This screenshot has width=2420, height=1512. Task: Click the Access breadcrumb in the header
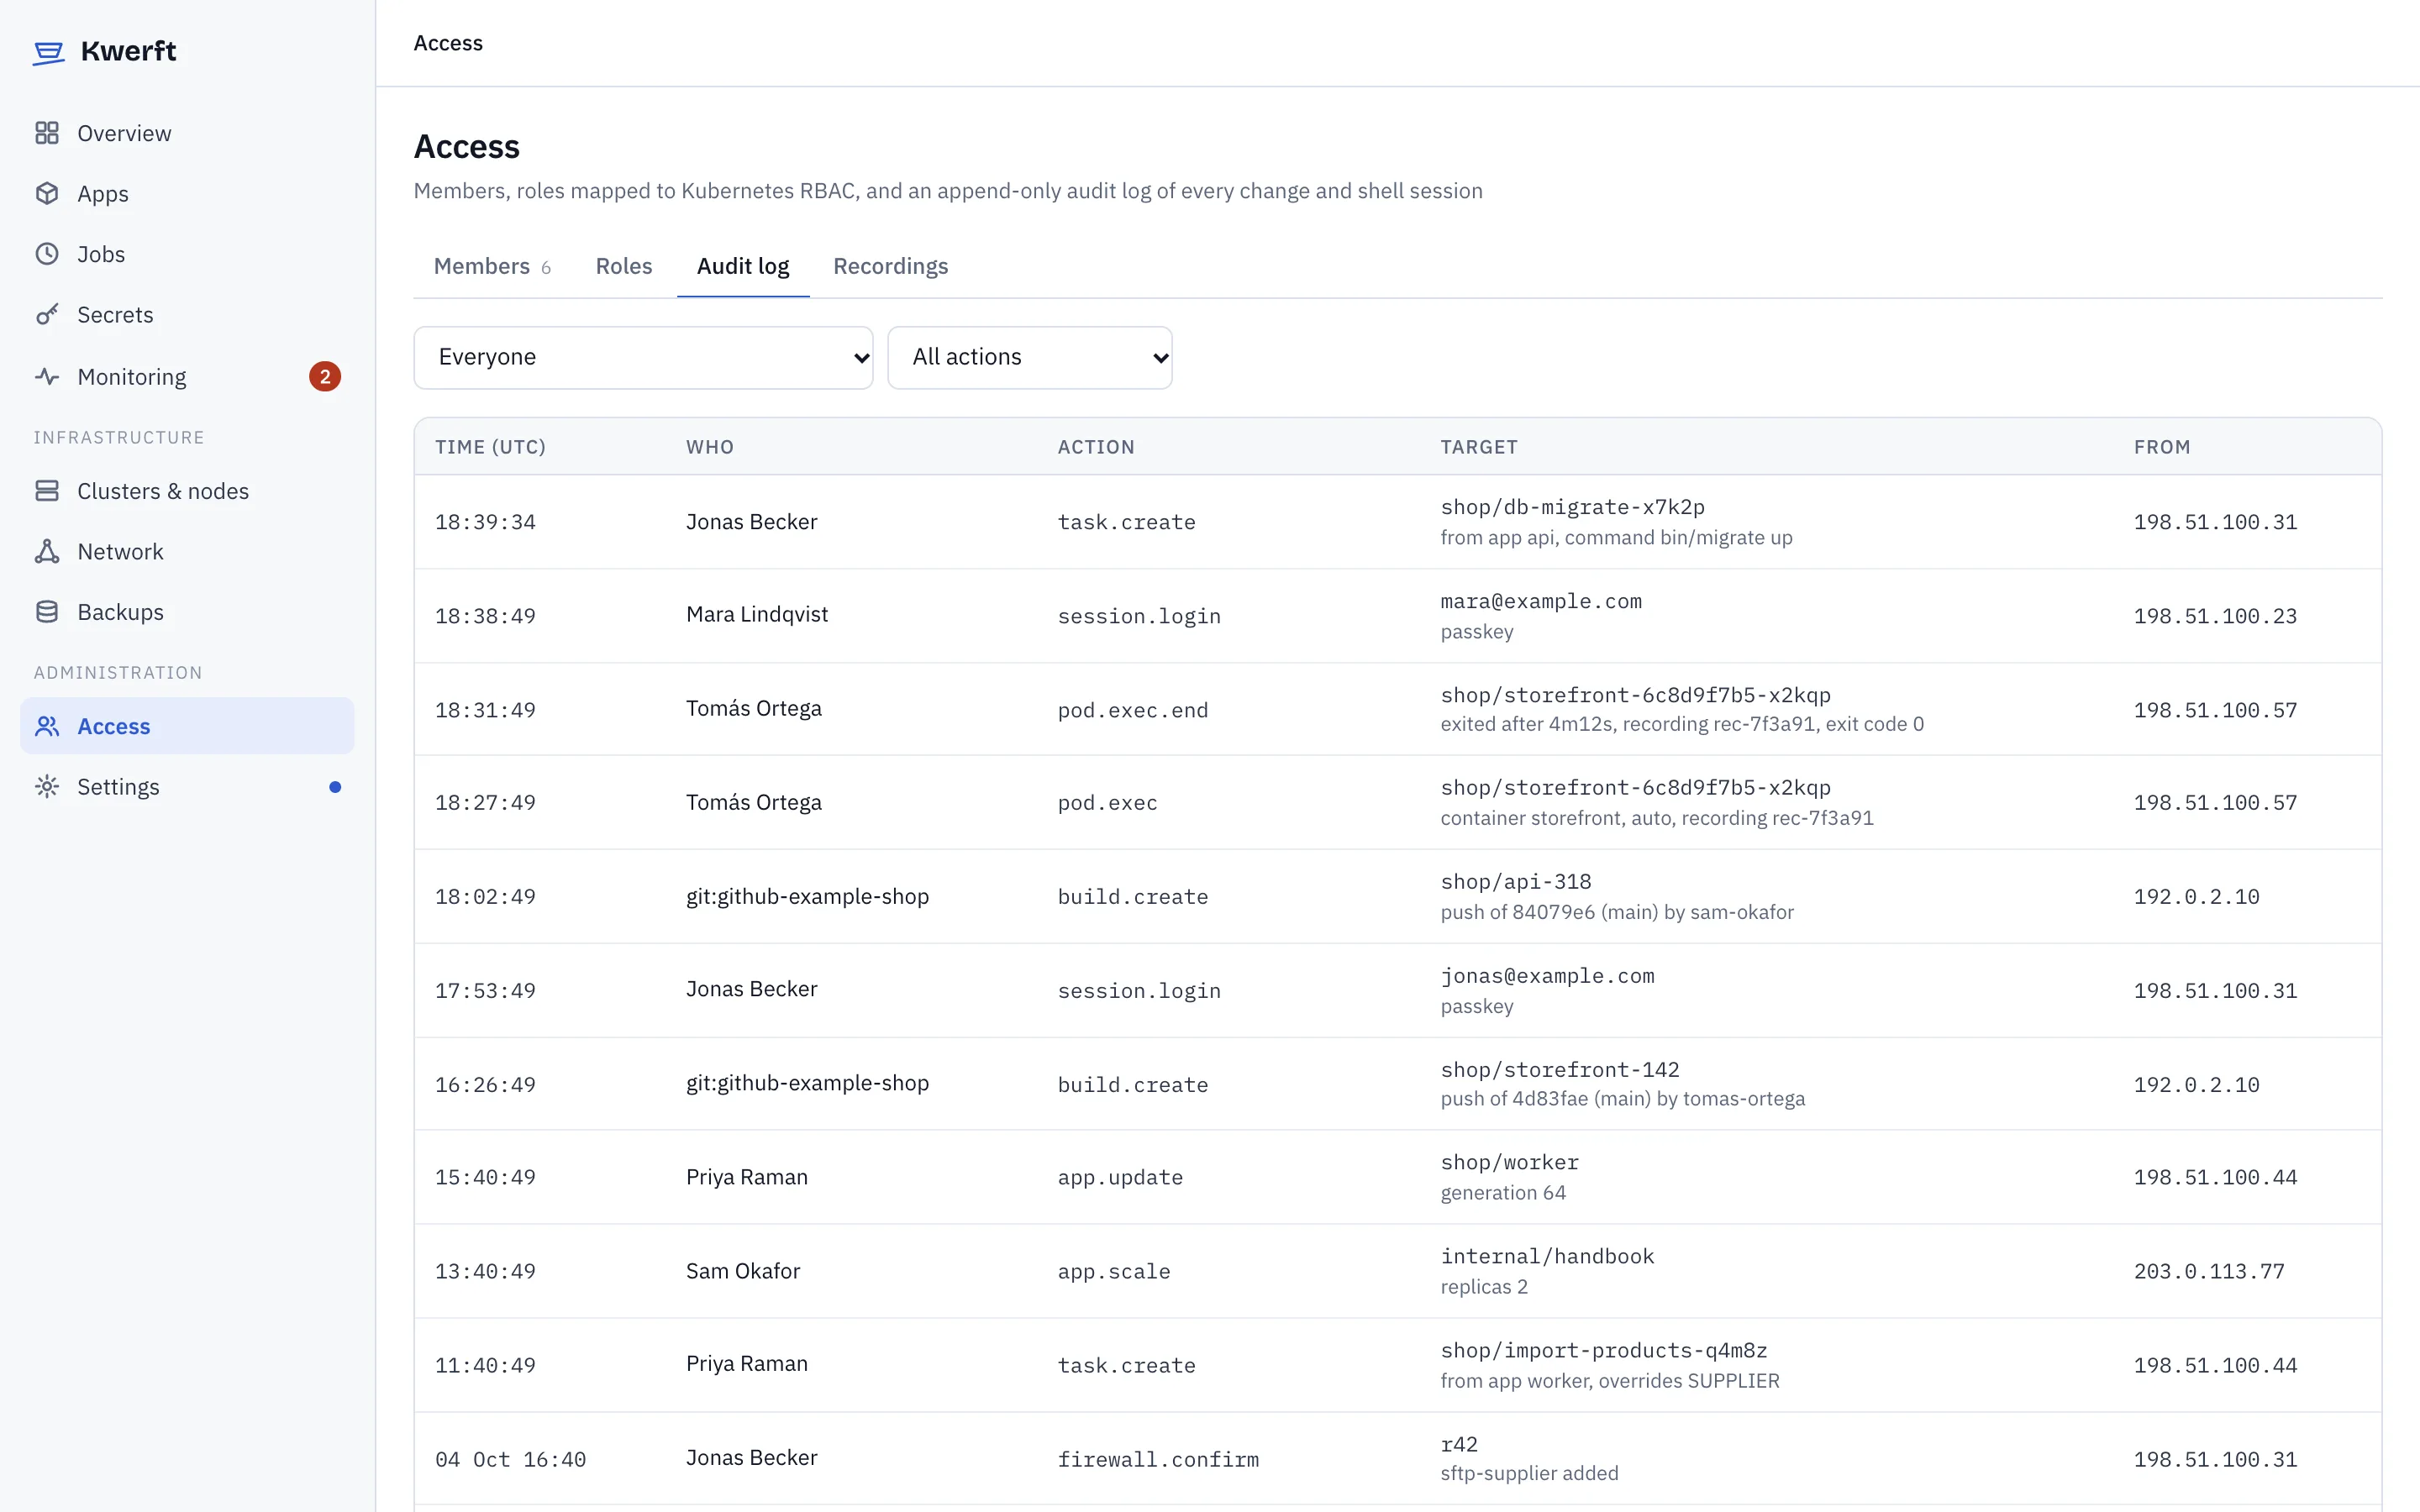coord(448,43)
